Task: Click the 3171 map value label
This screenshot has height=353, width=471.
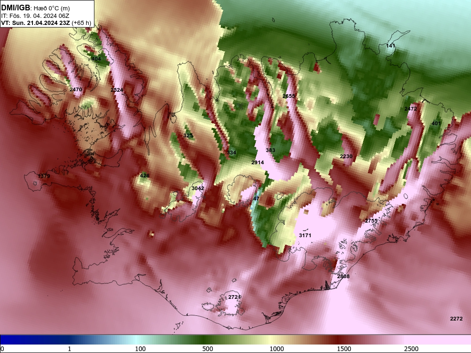Action: click(305, 235)
